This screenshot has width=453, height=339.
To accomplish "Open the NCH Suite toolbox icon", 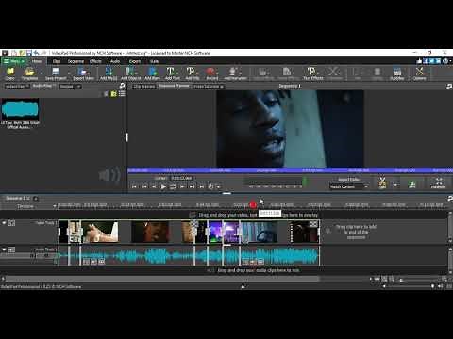I will pos(397,73).
